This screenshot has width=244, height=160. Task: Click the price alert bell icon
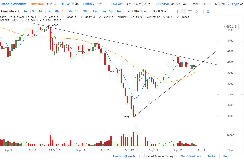[208, 12]
